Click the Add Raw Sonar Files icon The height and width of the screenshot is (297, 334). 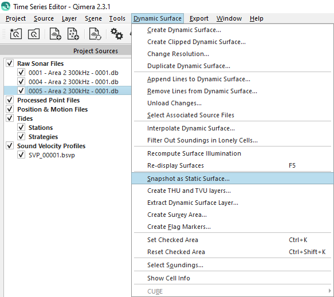pyautogui.click(x=55, y=34)
